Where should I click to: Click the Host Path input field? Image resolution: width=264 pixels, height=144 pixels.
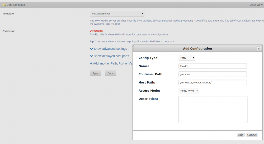point(213,82)
